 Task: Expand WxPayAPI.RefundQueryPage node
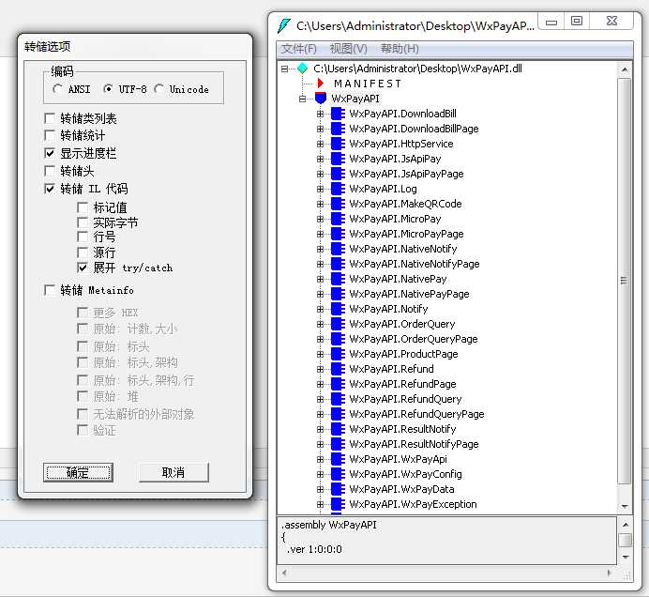click(x=320, y=414)
